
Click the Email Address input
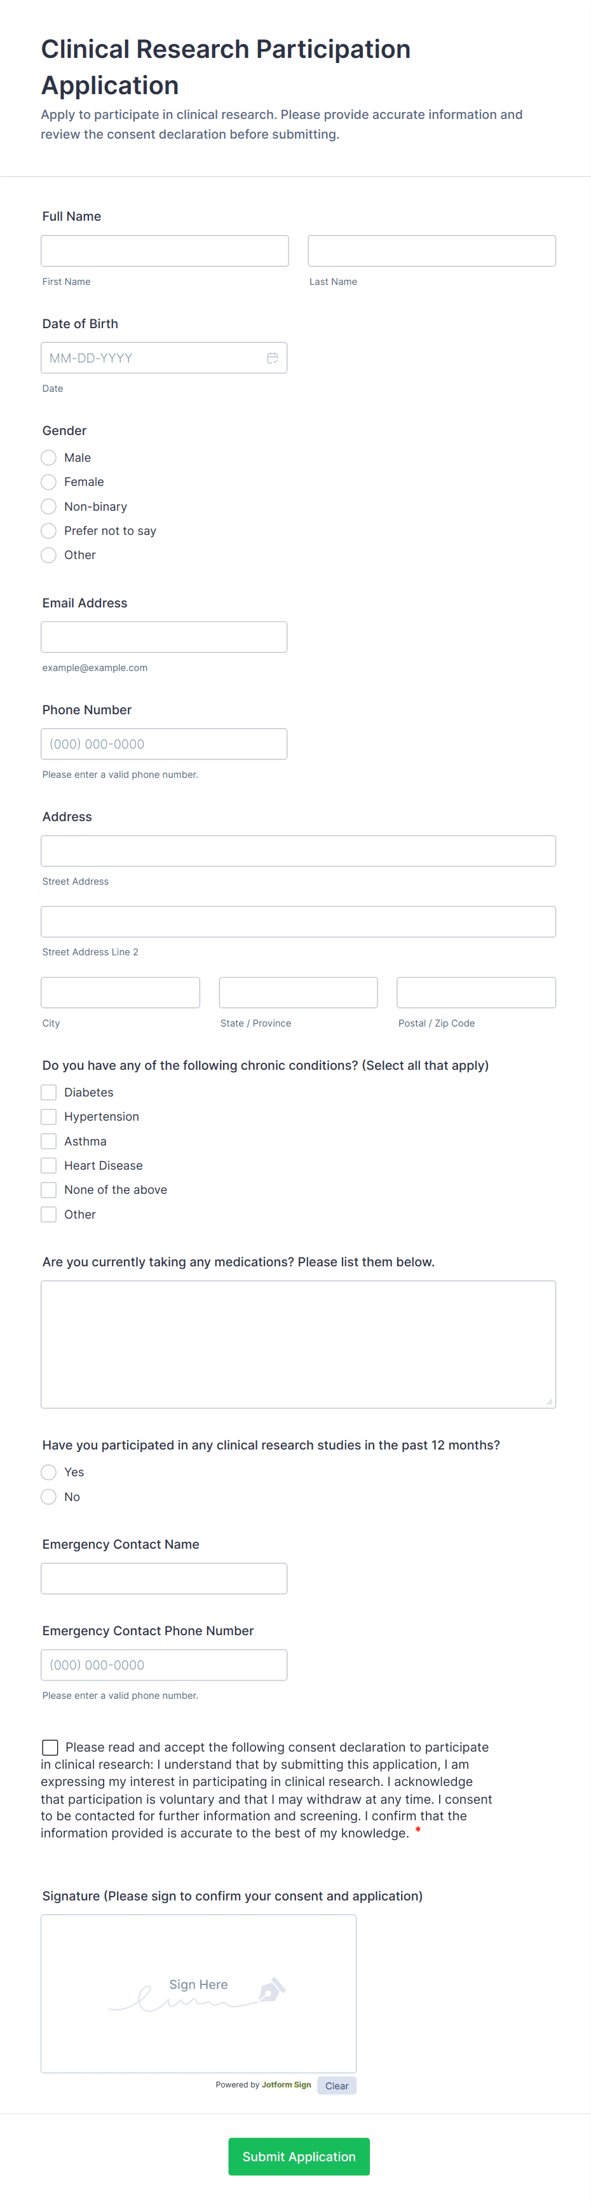[163, 637]
